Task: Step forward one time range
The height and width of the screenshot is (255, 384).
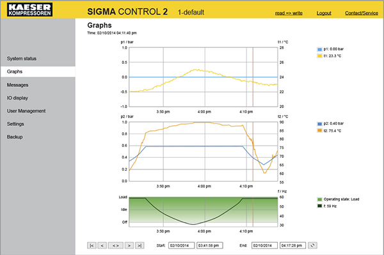Action: [129, 245]
